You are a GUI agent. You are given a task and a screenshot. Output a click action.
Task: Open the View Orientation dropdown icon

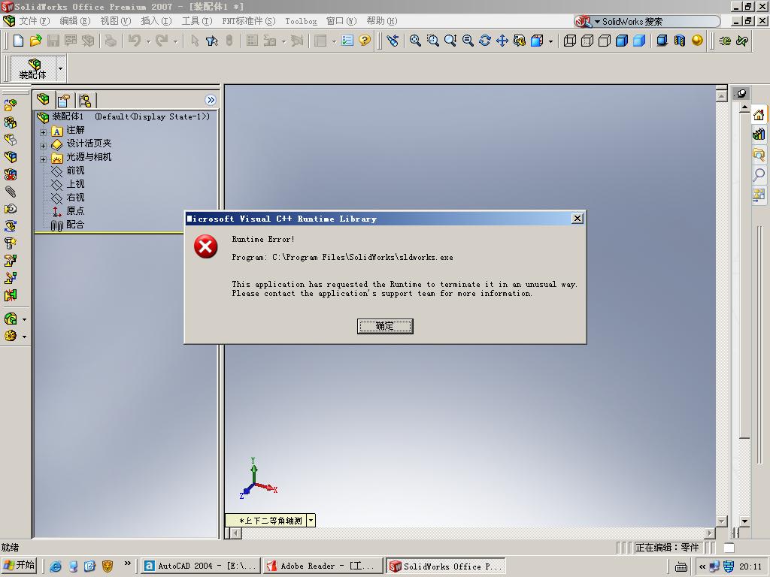pos(550,42)
